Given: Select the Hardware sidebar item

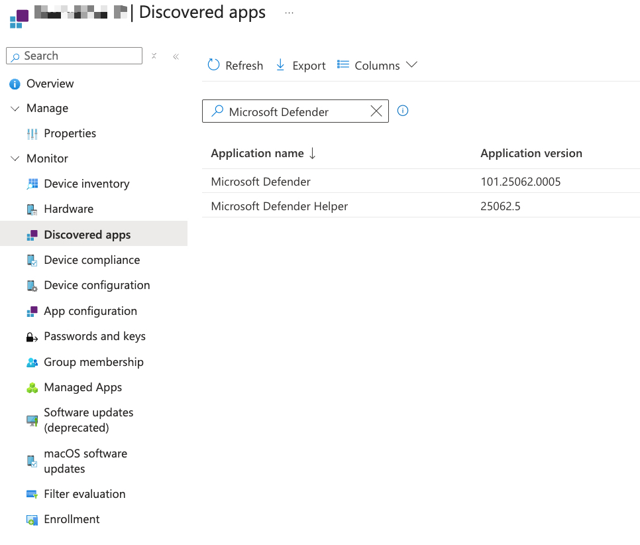Looking at the screenshot, I should click(68, 209).
